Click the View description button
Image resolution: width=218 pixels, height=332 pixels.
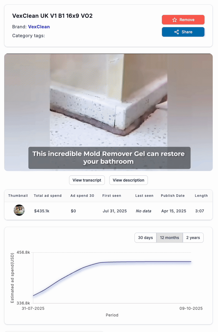click(x=128, y=180)
